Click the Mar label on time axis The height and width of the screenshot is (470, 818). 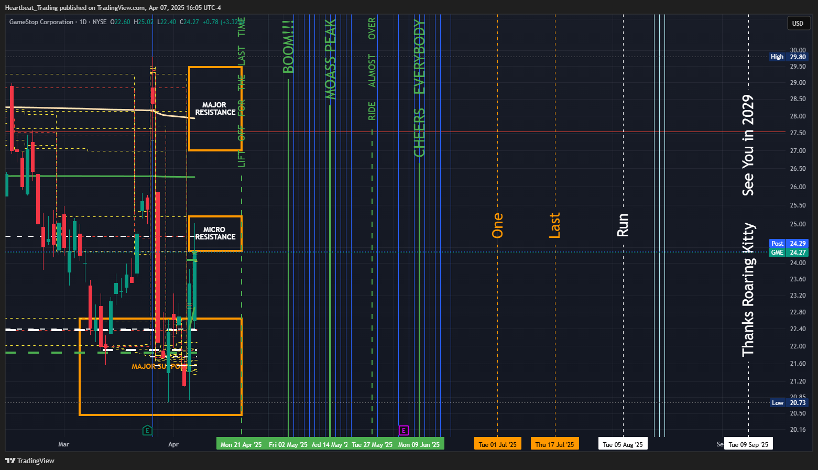pos(63,444)
